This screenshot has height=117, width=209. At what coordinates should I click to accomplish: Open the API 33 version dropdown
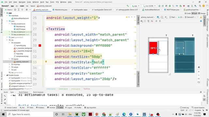click(181, 17)
